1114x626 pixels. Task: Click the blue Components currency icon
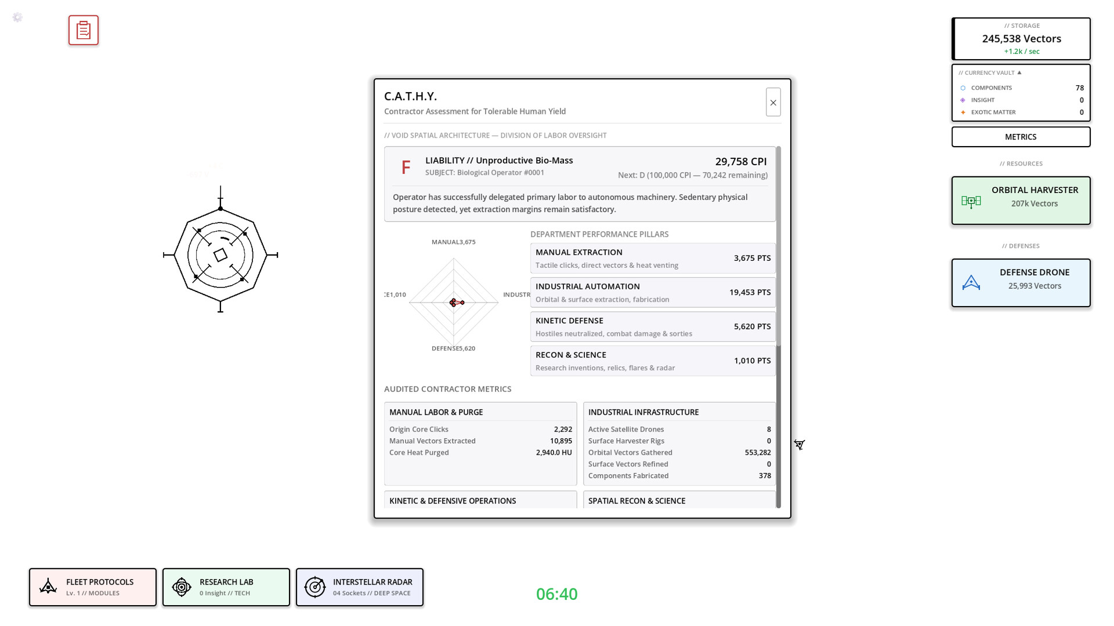[x=963, y=88]
